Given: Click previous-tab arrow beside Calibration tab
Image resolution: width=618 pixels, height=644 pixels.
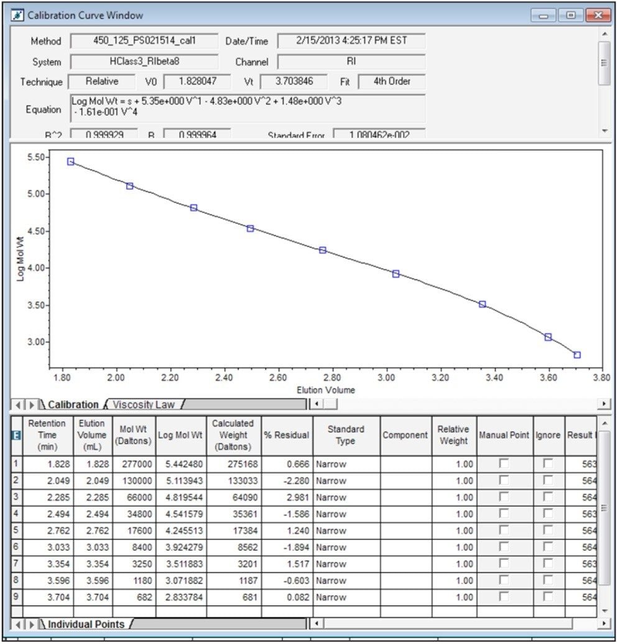Looking at the screenshot, I should coord(17,405).
